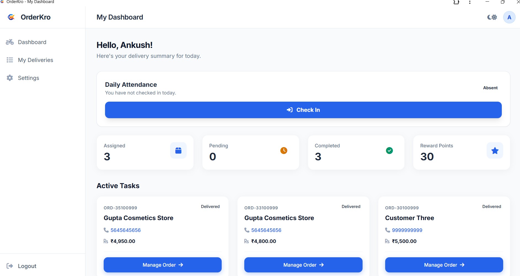Manage order ORD-35100999

point(163,265)
